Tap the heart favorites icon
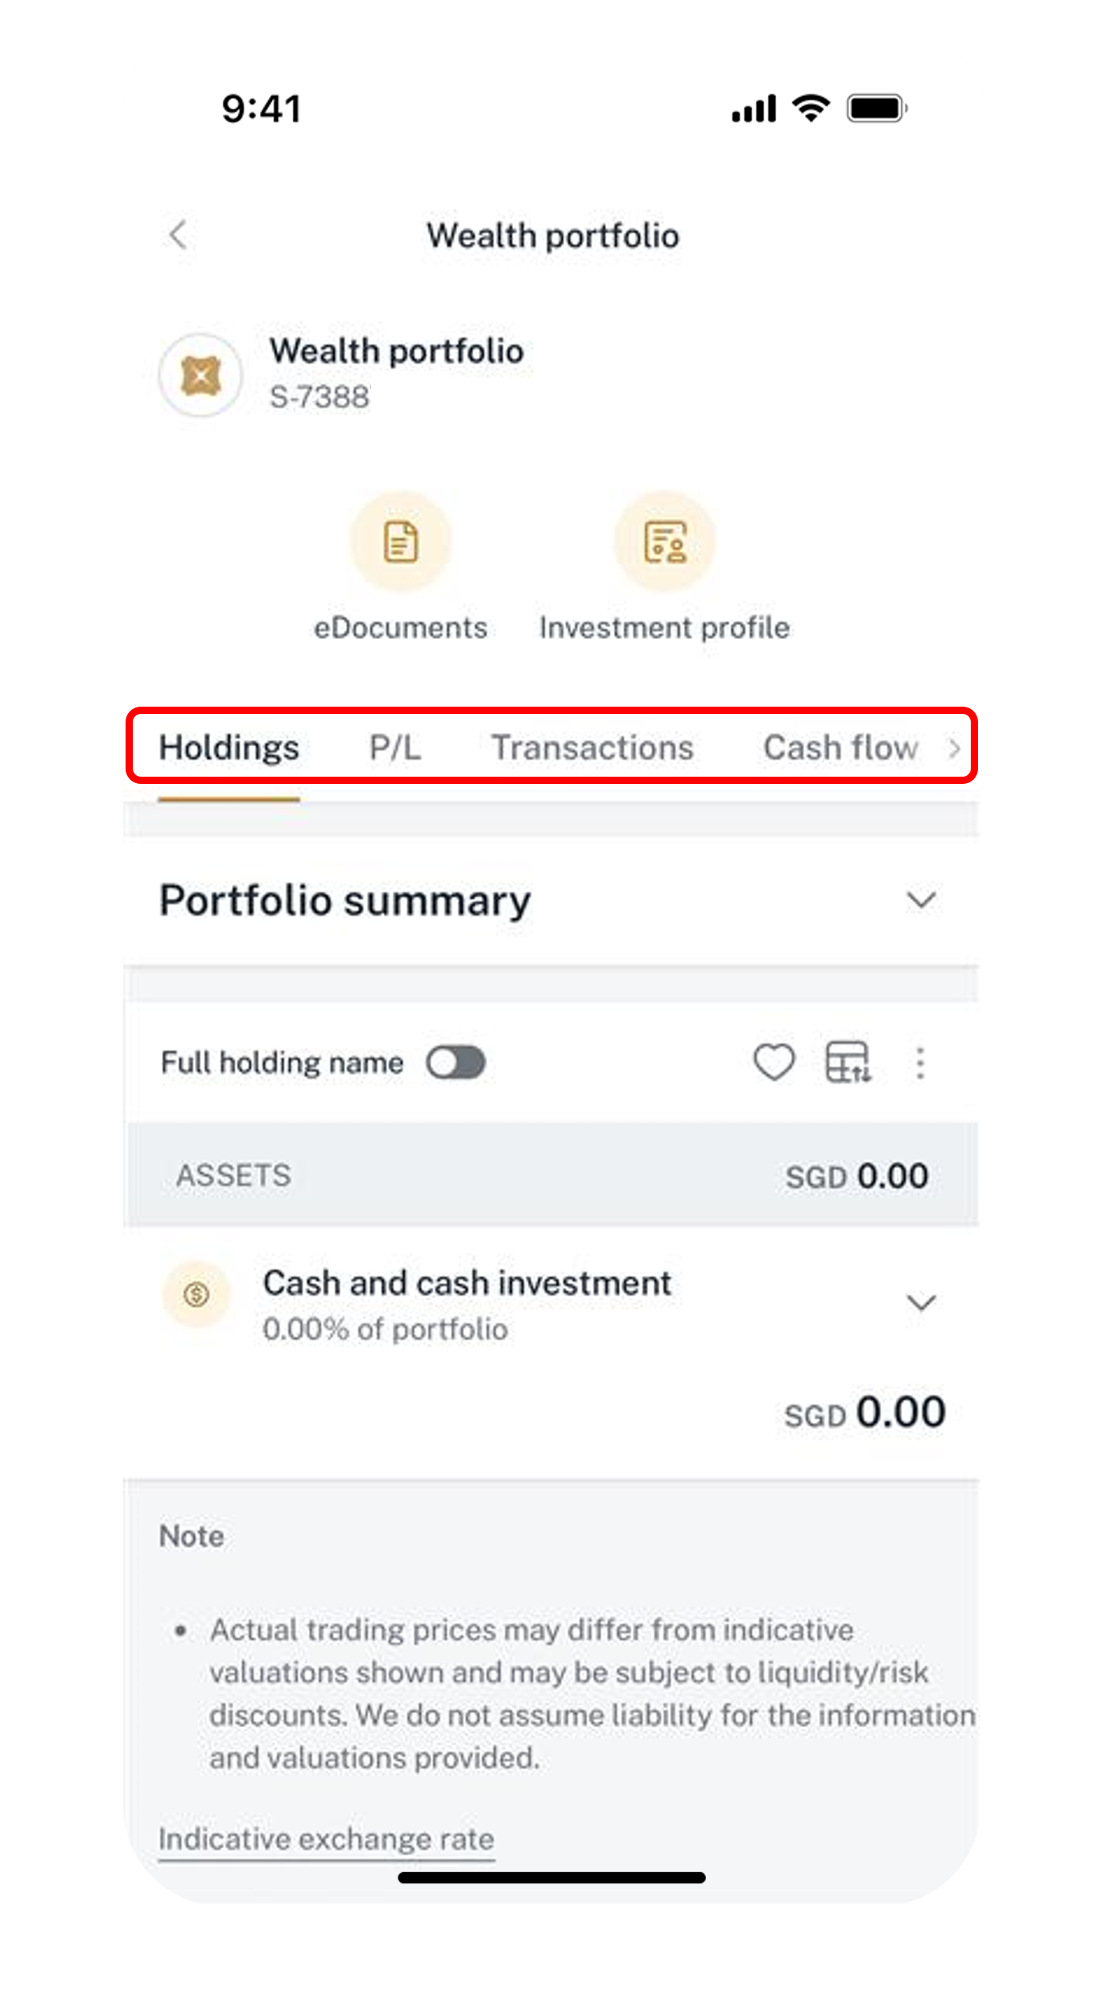The height and width of the screenshot is (1992, 1106). coord(774,1062)
